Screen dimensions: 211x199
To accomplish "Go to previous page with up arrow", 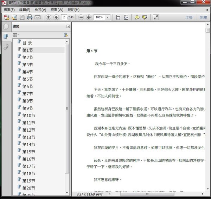I will pyautogui.click(x=48, y=17).
